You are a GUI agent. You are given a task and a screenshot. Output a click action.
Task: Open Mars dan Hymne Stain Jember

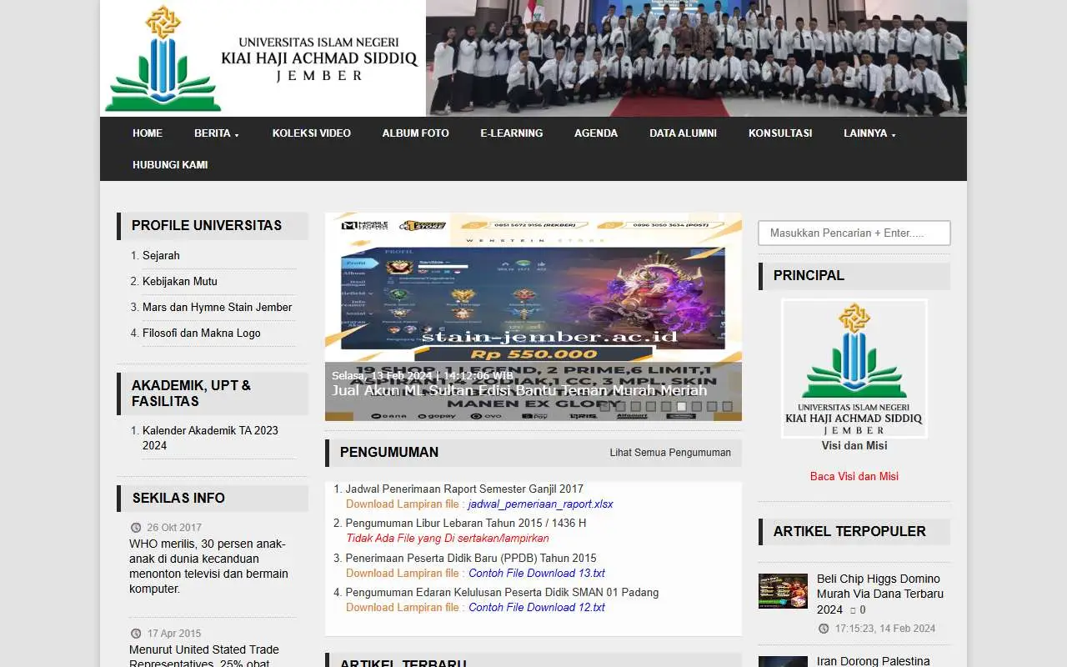pos(218,308)
